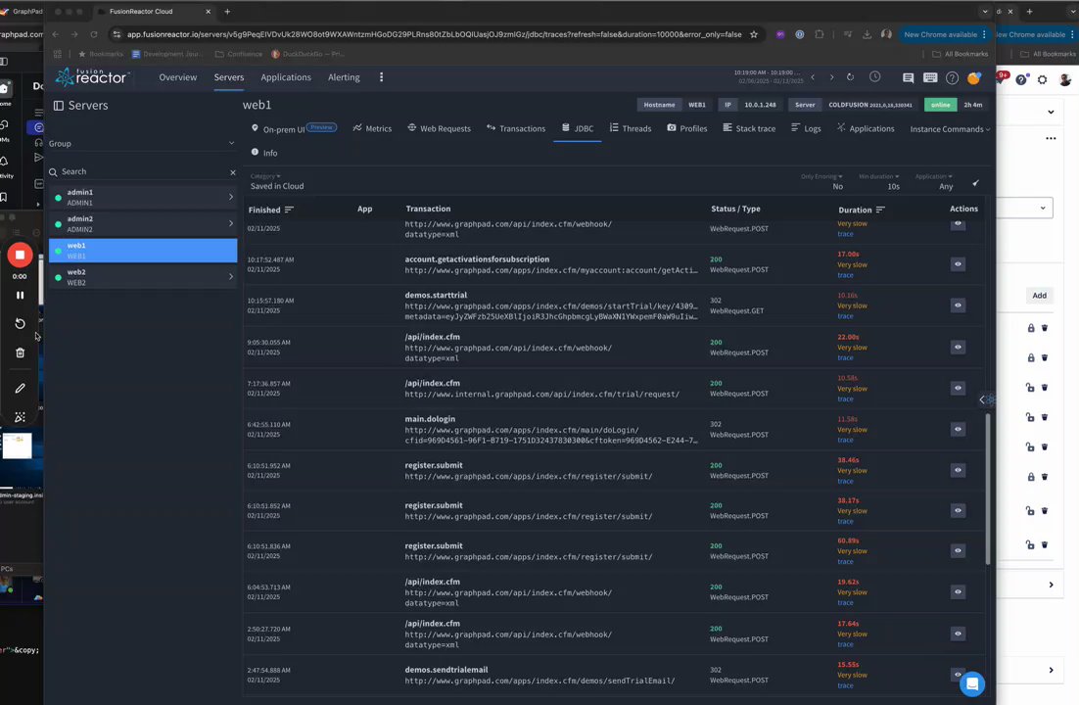View details eye icon for demos.starttrial row

click(x=958, y=305)
